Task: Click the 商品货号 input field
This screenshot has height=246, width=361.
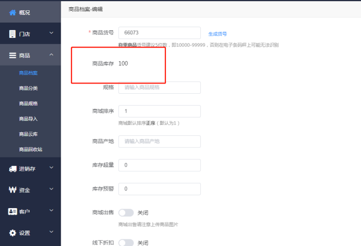Action: point(160,33)
